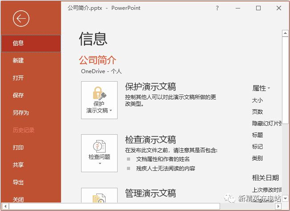This screenshot has height=211, width=290.
Task: Click the 标记 property label
Action: point(257,147)
